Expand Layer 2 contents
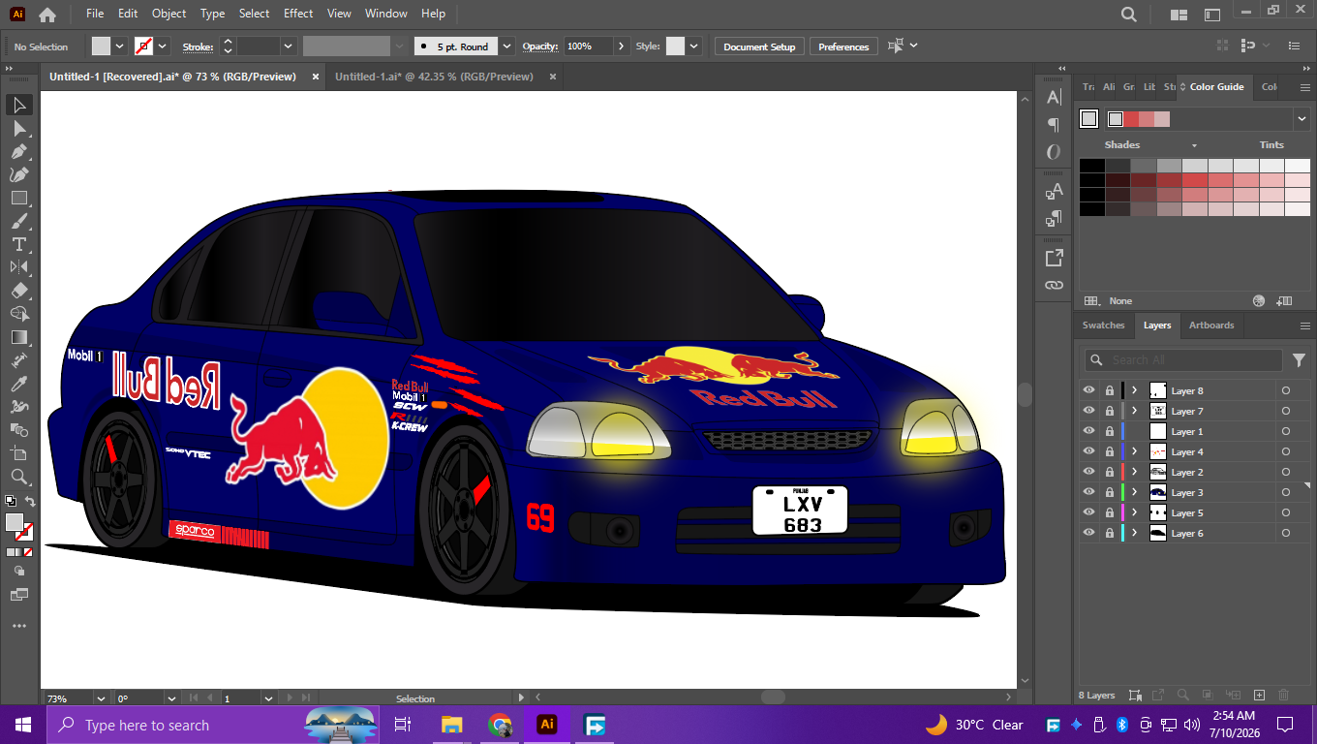The image size is (1317, 744). (1134, 472)
